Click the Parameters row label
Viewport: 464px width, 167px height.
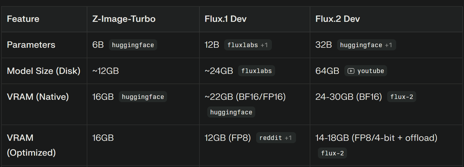click(x=31, y=45)
